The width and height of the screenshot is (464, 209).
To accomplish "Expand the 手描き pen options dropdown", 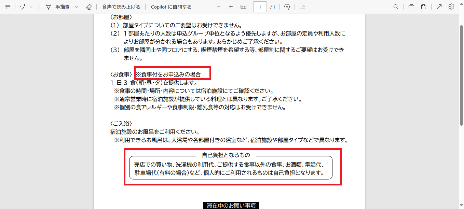I will pos(76,7).
